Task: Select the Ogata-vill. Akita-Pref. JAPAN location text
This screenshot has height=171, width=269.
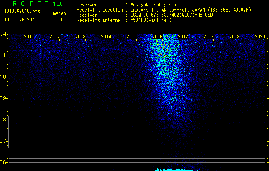Action: (191, 10)
